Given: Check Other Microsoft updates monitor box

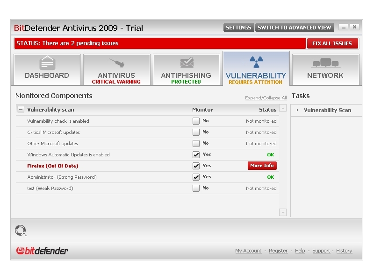Looking at the screenshot, I should (x=196, y=143).
